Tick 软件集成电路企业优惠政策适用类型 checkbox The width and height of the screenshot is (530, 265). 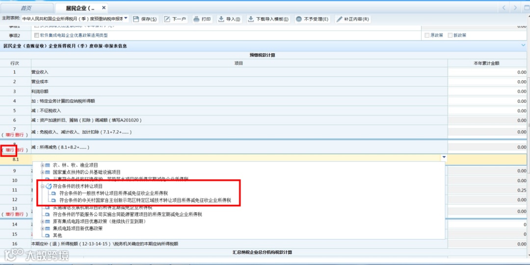[x=37, y=35]
